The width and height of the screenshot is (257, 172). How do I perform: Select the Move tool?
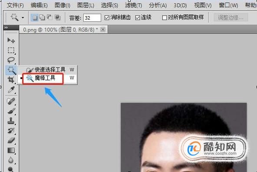click(x=11, y=40)
